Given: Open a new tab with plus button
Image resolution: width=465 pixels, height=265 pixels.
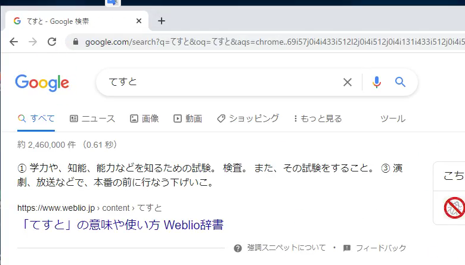Looking at the screenshot, I should click(162, 21).
